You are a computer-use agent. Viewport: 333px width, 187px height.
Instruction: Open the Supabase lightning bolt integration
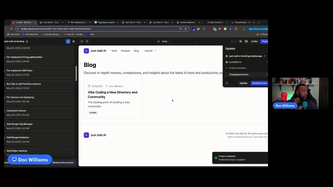[x=240, y=41]
